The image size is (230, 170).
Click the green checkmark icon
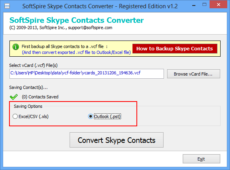pos(14,97)
